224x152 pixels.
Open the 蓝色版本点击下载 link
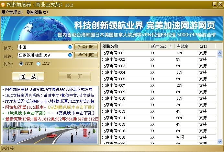tap(75, 113)
